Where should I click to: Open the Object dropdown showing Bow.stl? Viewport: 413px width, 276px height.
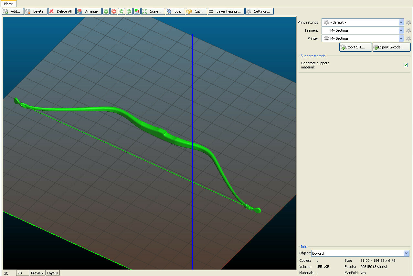[406, 253]
